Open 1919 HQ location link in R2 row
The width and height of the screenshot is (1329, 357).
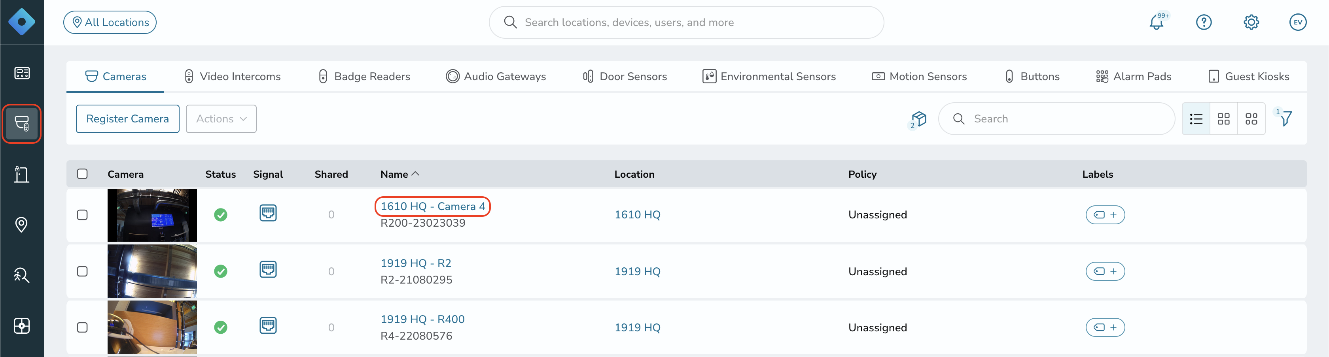click(x=637, y=271)
